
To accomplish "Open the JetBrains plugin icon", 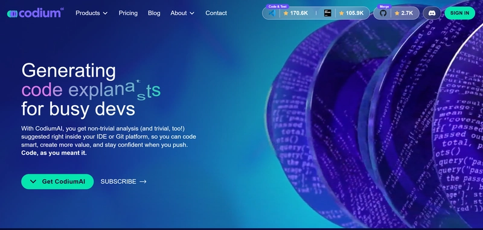I will 328,13.
